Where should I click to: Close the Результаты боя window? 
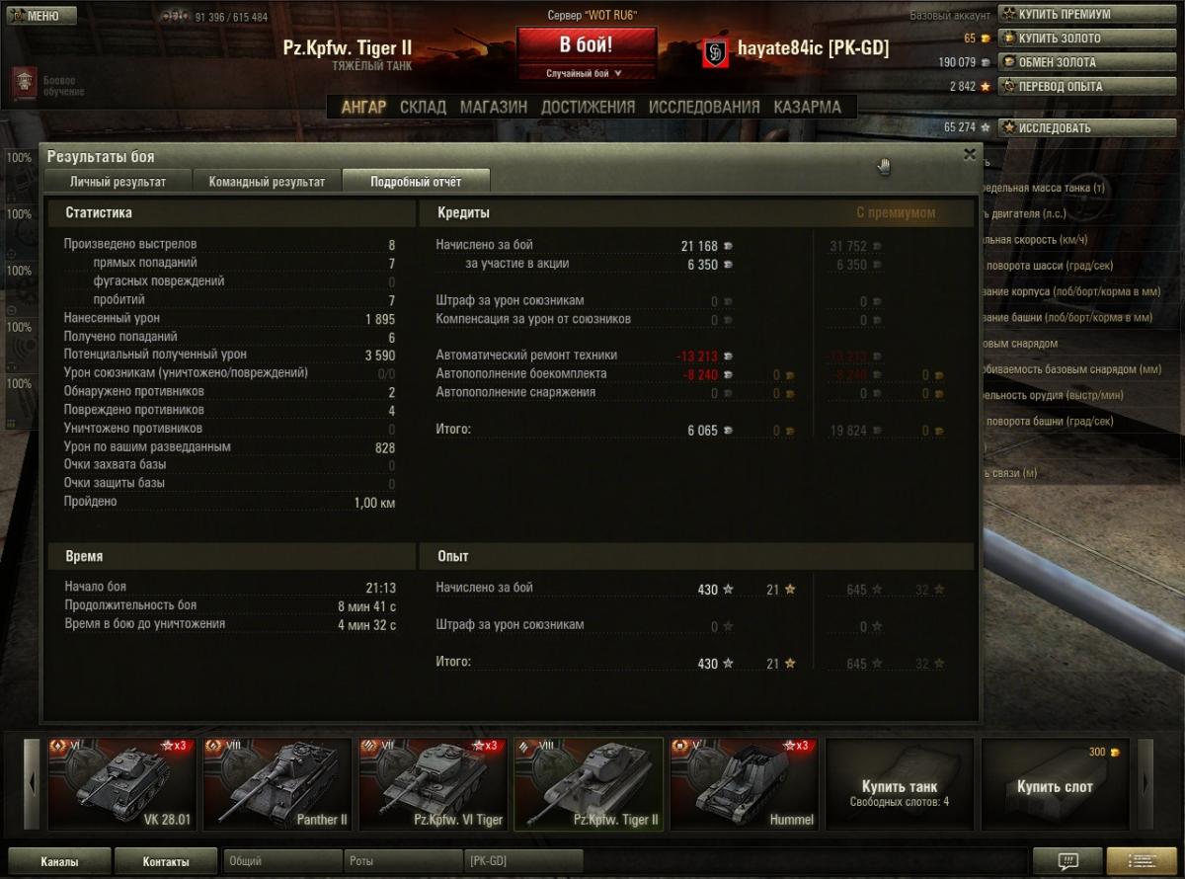(970, 155)
